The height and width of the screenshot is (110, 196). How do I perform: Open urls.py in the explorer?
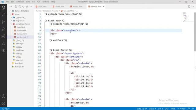point(18,57)
